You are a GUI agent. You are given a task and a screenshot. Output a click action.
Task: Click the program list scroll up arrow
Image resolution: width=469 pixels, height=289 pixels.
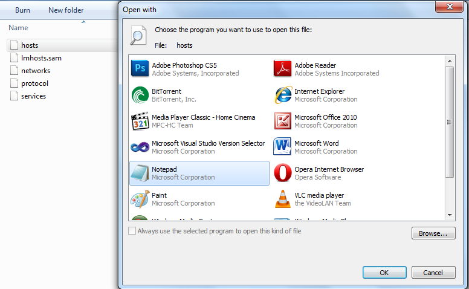[x=449, y=61]
